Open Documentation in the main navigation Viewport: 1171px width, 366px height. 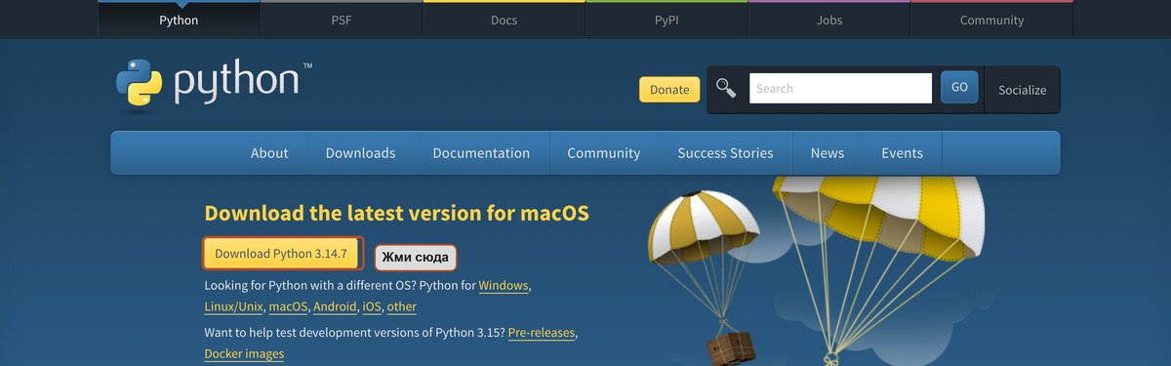(481, 152)
